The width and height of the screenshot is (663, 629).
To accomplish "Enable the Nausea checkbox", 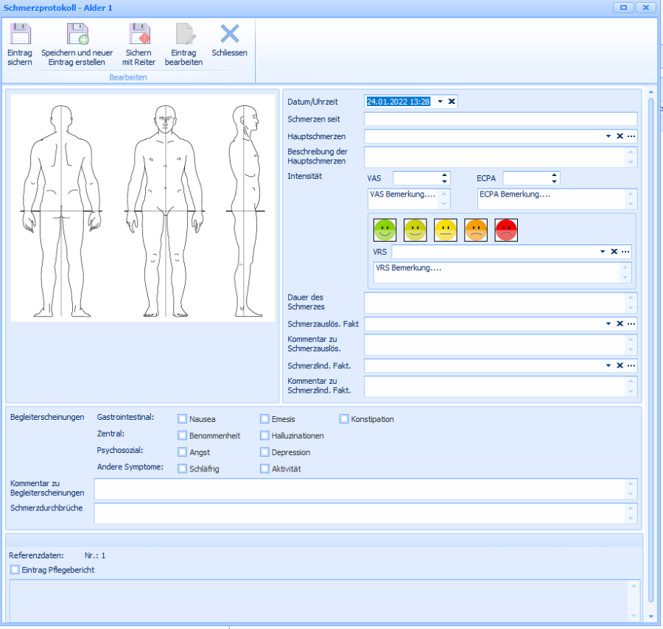I will pyautogui.click(x=182, y=419).
